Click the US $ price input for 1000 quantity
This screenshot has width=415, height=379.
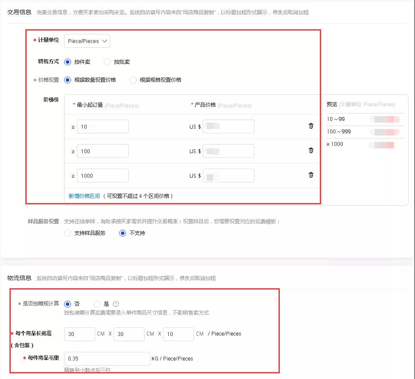(x=229, y=175)
